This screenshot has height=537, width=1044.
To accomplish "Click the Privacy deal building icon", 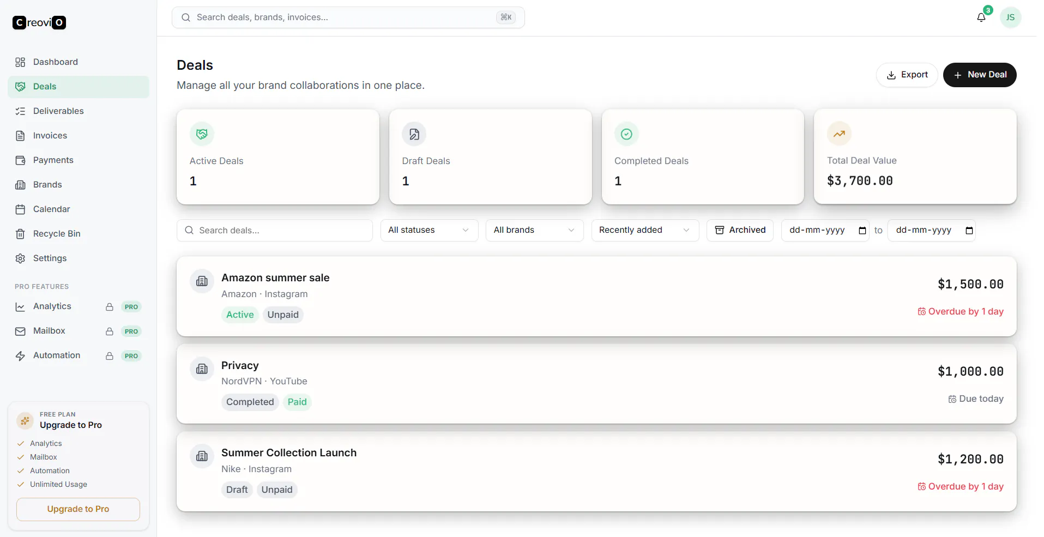I will coord(202,369).
